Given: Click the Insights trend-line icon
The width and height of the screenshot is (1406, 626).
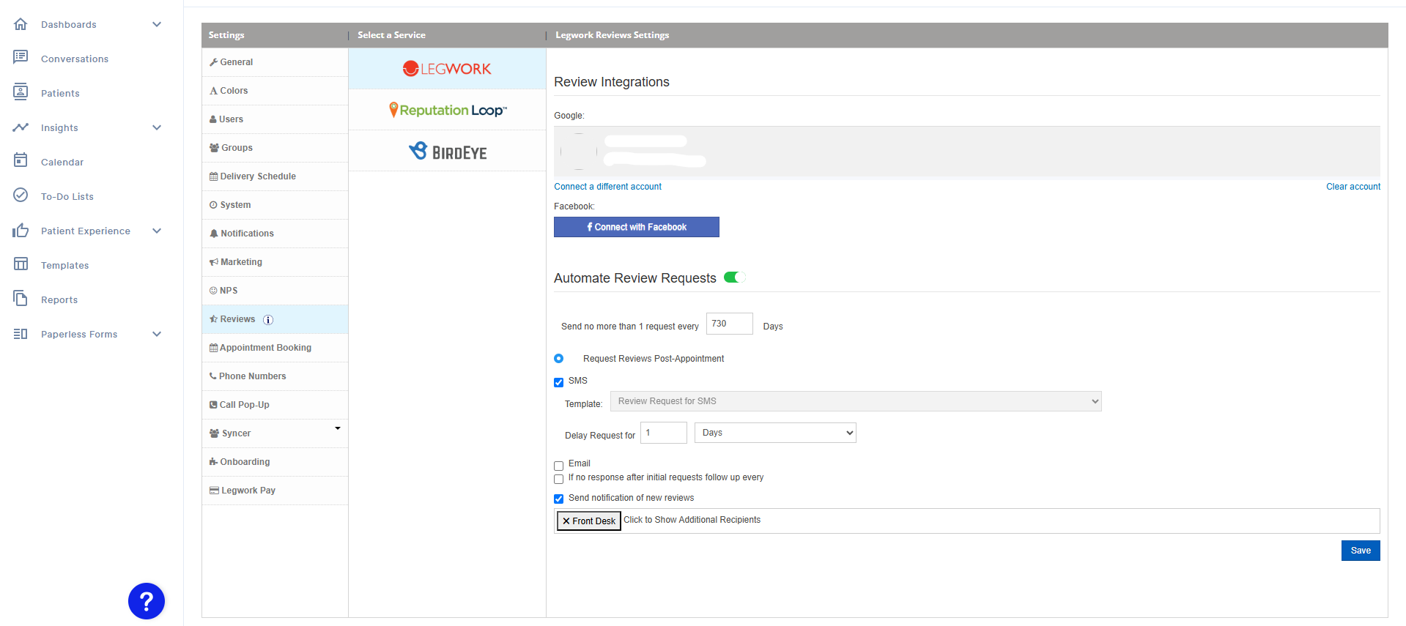Looking at the screenshot, I should 21,127.
